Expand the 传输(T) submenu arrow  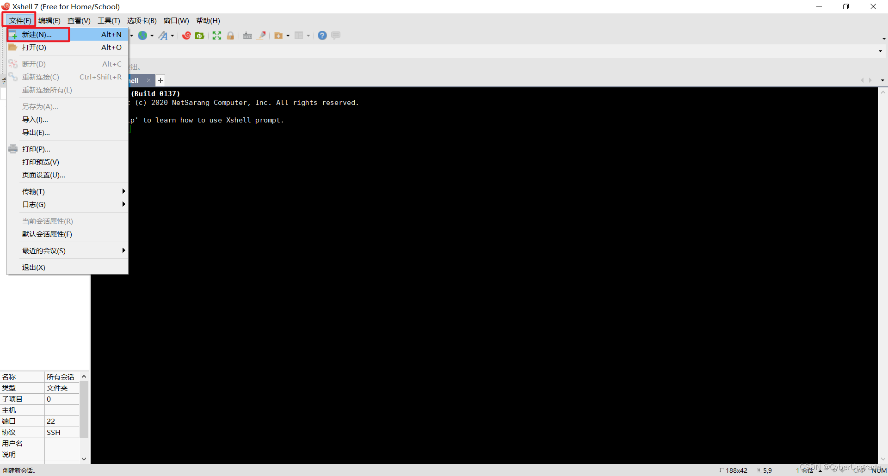[123, 191]
